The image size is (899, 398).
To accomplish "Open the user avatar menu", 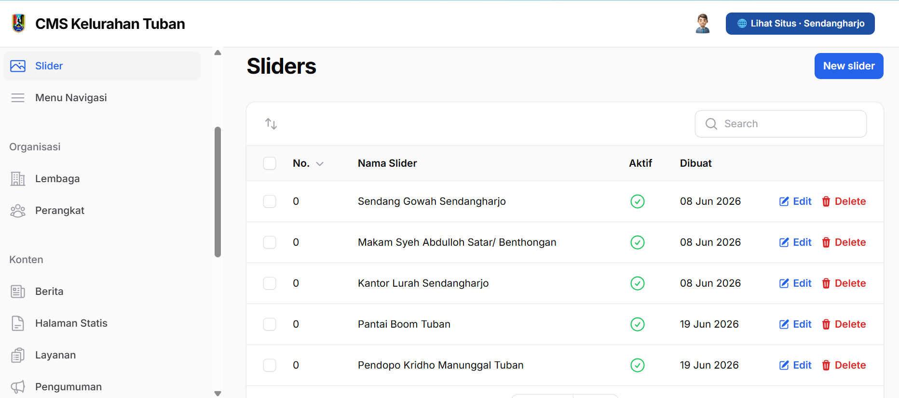I will [x=703, y=24].
